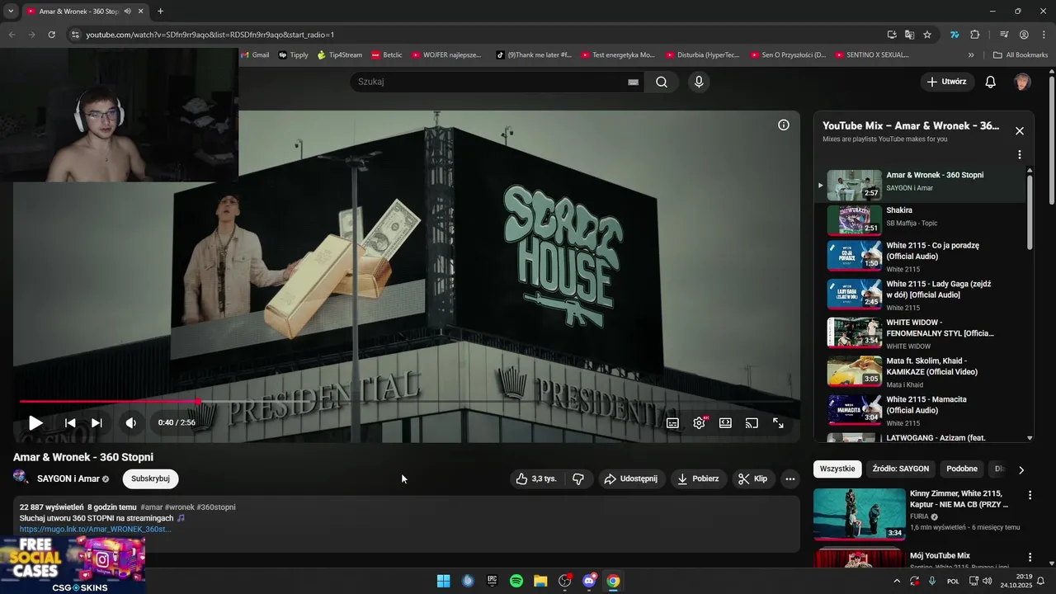
Task: Skip to previous video in player
Action: 70,423
